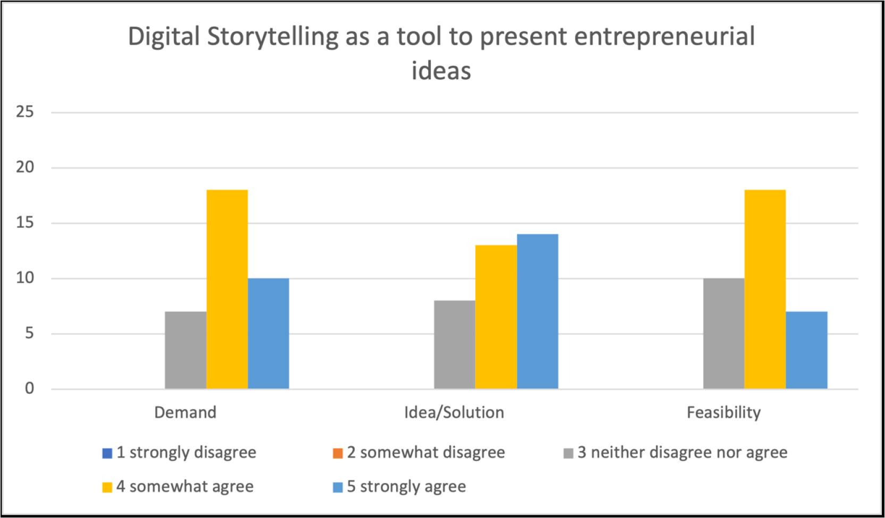The height and width of the screenshot is (518, 885).
Task: Click the '25' value on the vertical axis
Action: click(24, 112)
